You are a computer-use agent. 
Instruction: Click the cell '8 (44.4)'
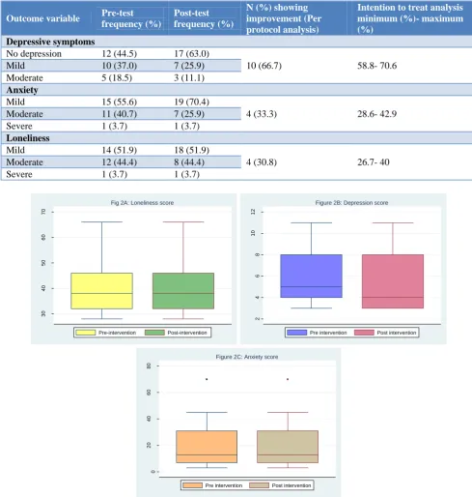pos(189,162)
